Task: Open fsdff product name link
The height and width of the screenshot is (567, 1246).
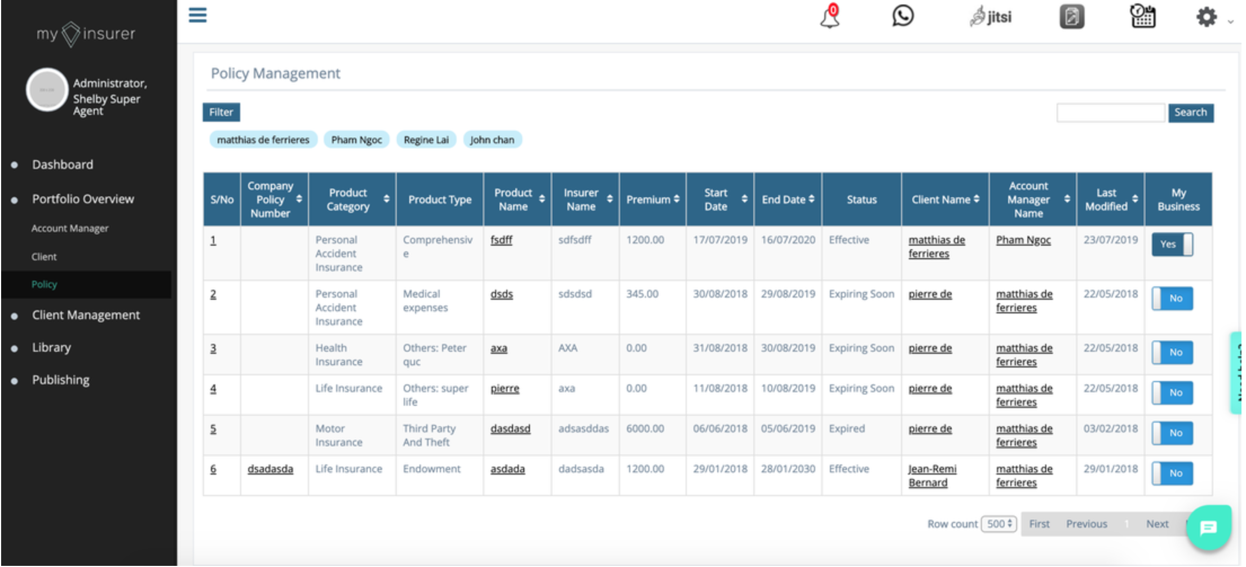Action: (501, 240)
